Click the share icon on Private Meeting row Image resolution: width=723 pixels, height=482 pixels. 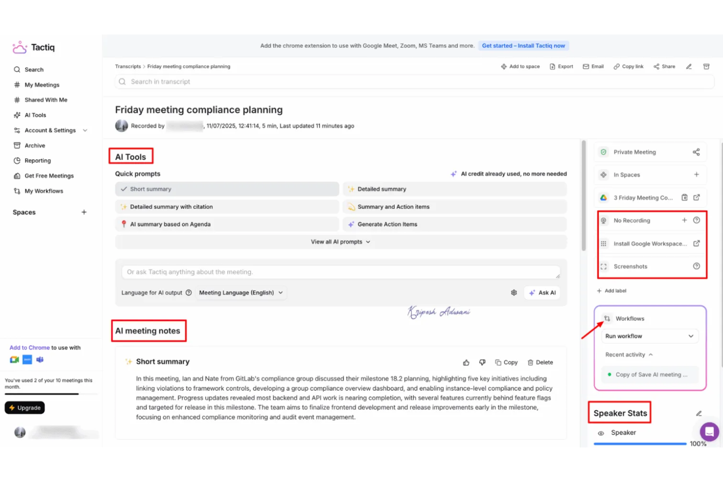click(696, 152)
